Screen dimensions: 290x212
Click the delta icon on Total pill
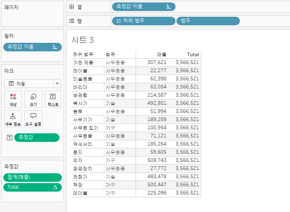pyautogui.click(x=55, y=187)
